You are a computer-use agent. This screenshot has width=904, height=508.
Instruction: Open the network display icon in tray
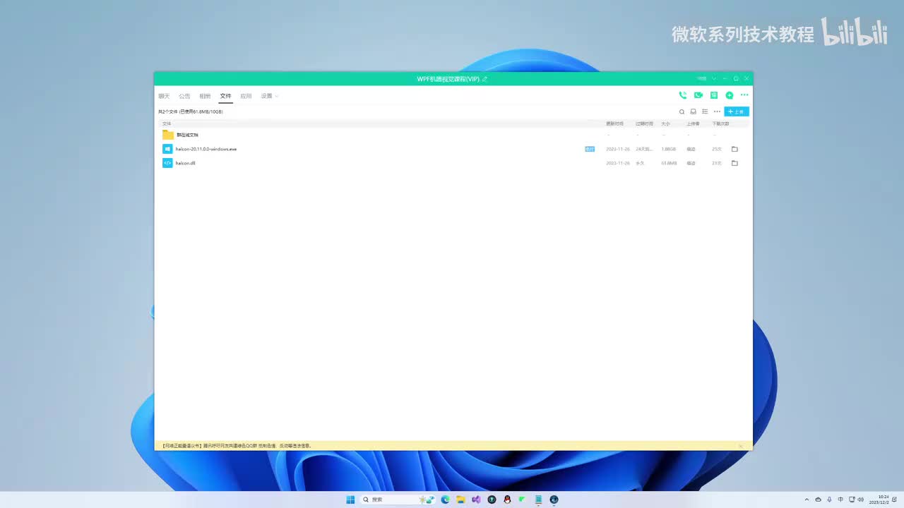(x=851, y=500)
